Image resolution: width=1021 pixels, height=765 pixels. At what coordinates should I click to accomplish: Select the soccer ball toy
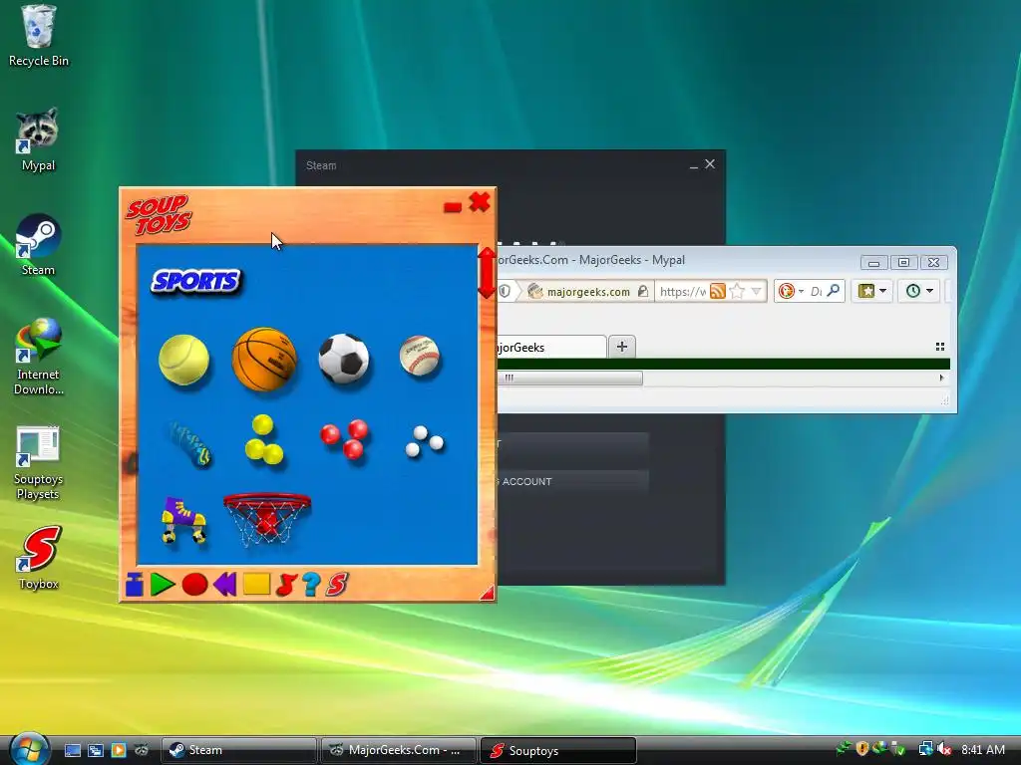(343, 358)
